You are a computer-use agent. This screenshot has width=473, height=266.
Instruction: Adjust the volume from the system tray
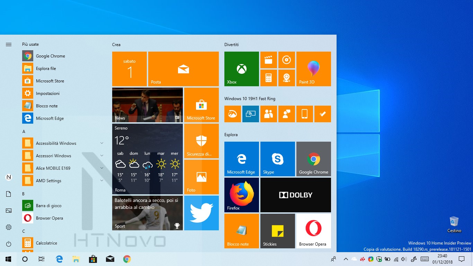[x=404, y=259]
